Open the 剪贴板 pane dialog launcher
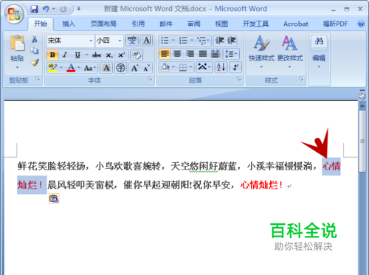This screenshot has height=275, width=369. [38, 79]
